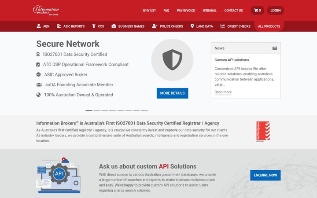Open the FAQ page

tap(166, 11)
